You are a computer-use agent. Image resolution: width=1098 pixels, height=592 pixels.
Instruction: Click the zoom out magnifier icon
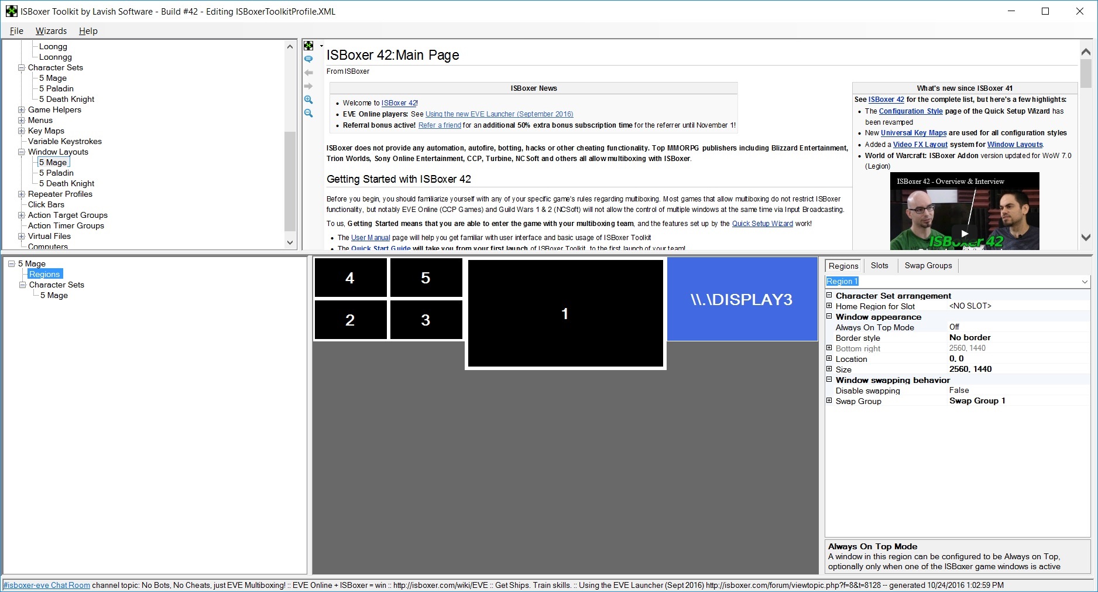[x=308, y=113]
